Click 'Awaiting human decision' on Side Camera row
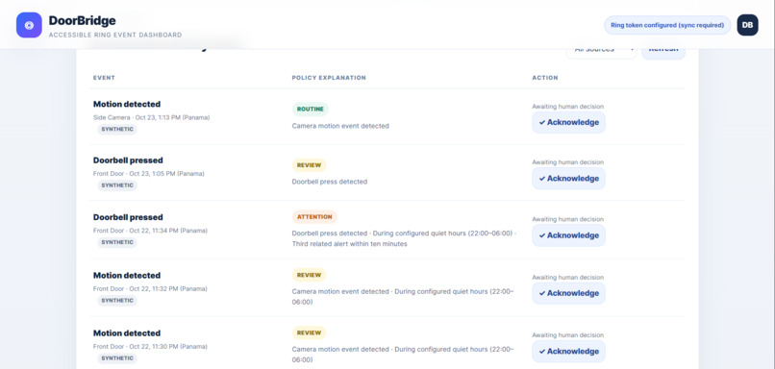 pyautogui.click(x=568, y=107)
